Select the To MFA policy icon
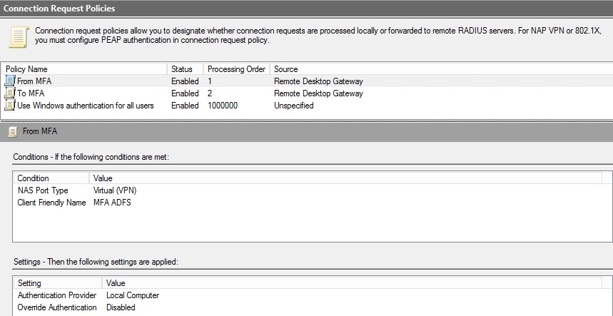Image resolution: width=613 pixels, height=316 pixels. (x=10, y=93)
